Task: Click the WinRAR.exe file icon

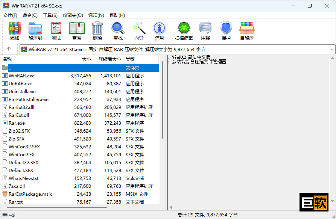Action: point(5,76)
